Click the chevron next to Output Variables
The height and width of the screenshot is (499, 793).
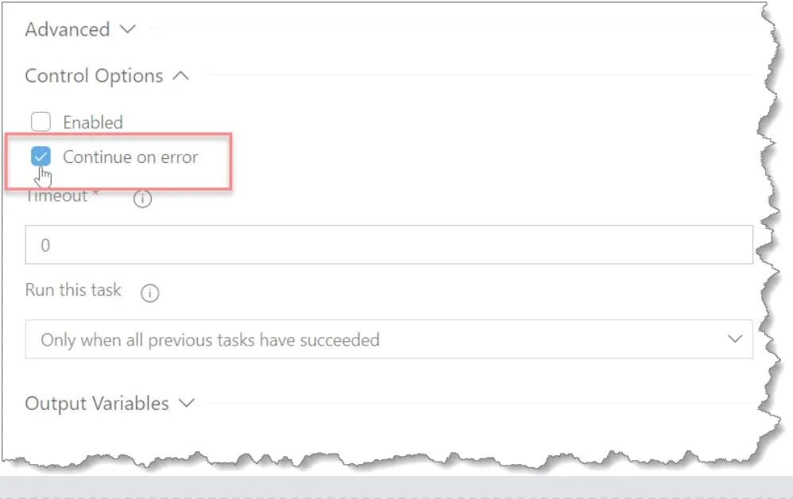pos(185,403)
